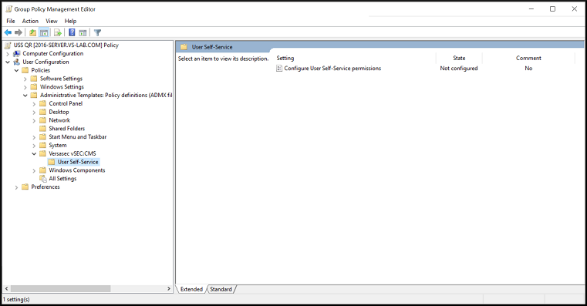Click the '1 setting(s)' status bar text

16,299
